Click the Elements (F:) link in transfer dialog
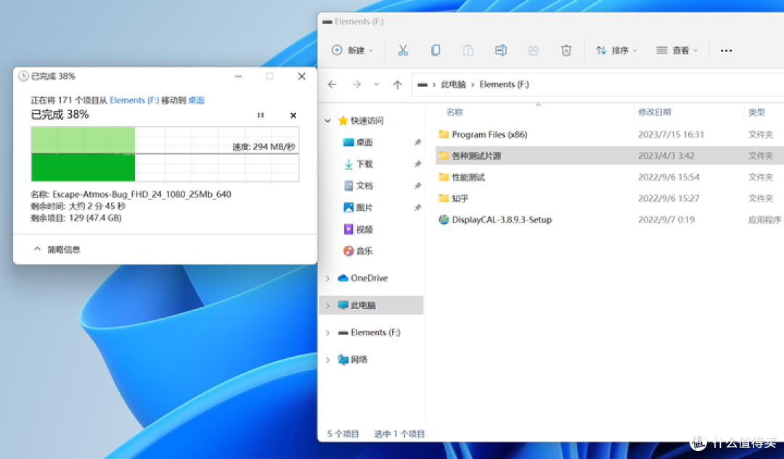Image resolution: width=784 pixels, height=459 pixels. click(134, 100)
